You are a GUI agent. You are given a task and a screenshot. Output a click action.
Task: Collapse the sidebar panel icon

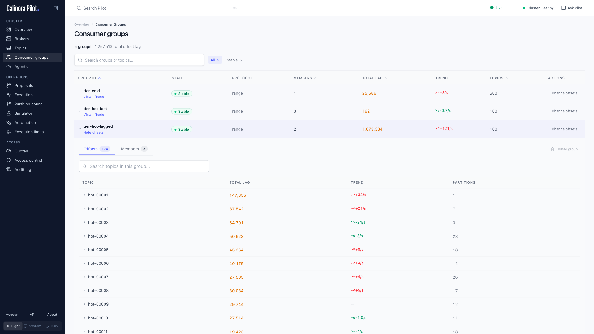(56, 8)
